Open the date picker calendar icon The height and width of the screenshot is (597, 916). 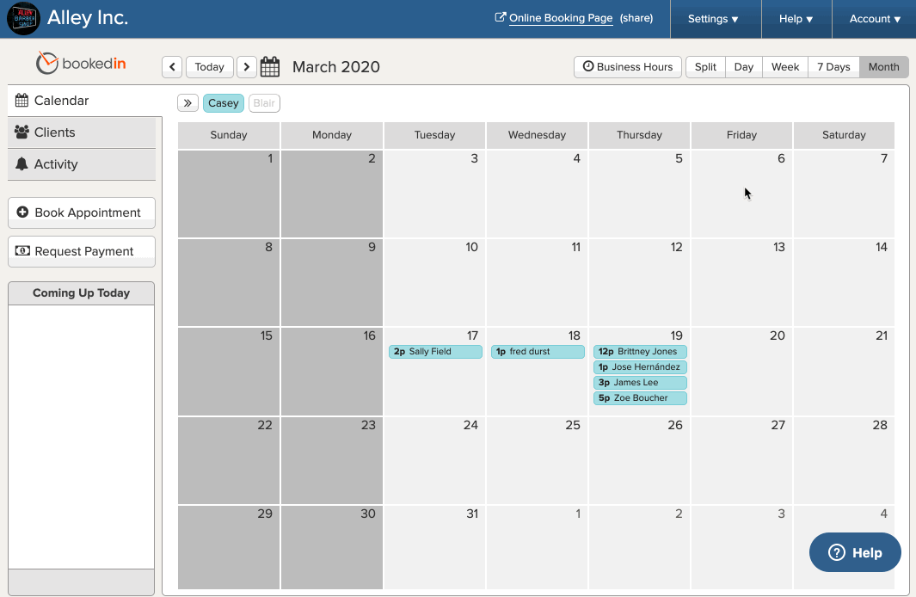point(270,66)
